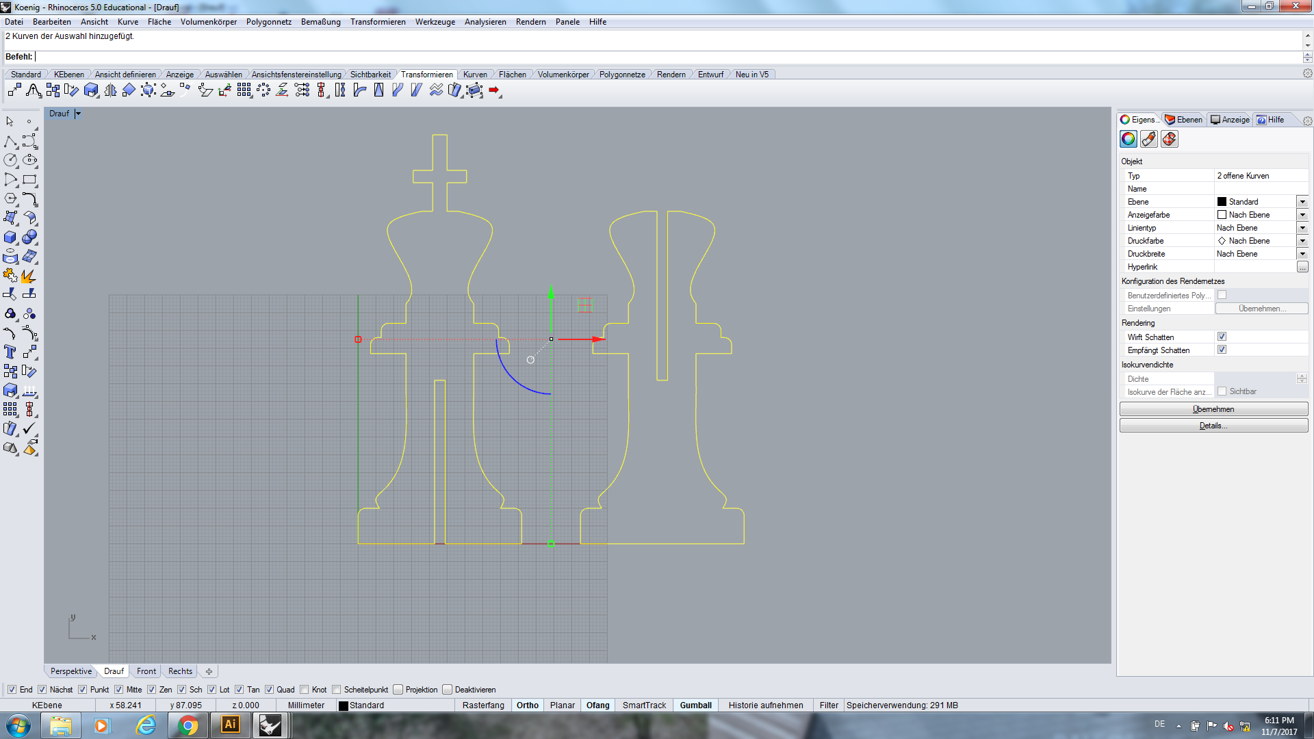Switch to the Perspektive viewport tab

pyautogui.click(x=70, y=671)
